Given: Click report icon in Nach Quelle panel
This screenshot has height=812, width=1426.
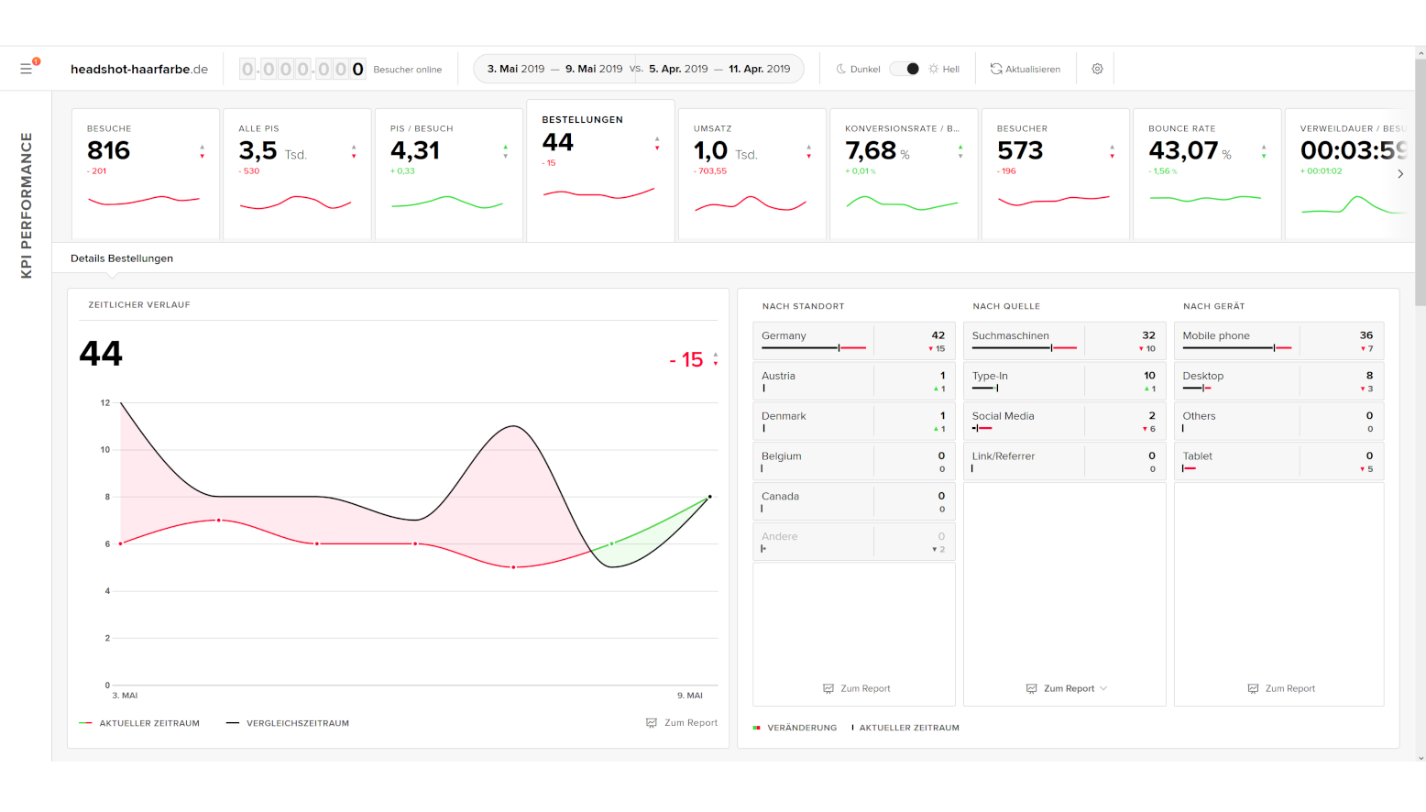Looking at the screenshot, I should tap(1031, 688).
